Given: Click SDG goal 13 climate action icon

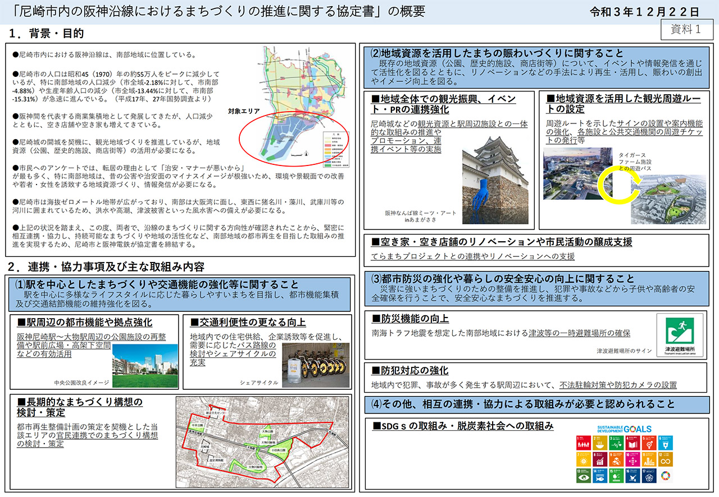Looking at the screenshot, I should pos(584,476).
